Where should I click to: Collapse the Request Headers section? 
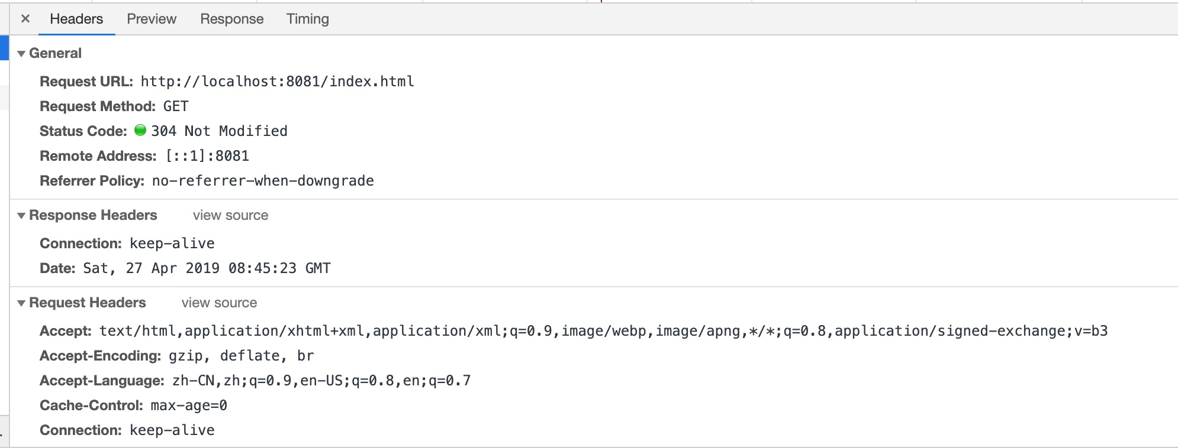[x=21, y=303]
